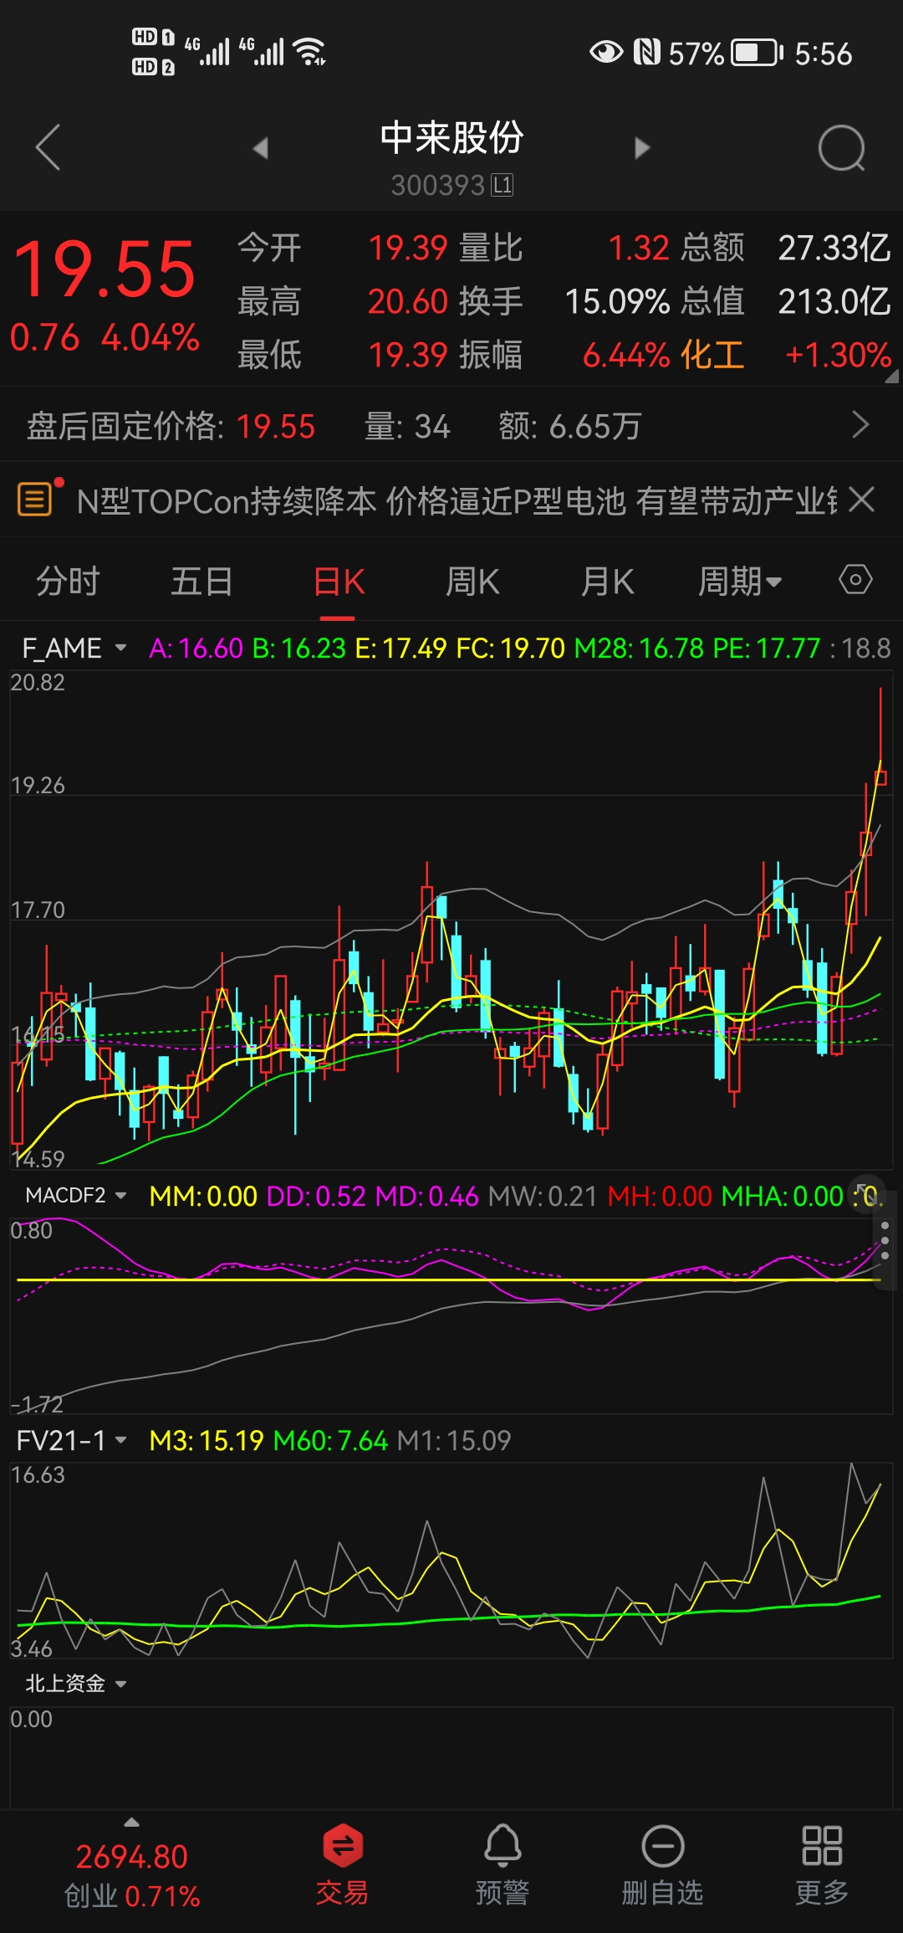Image resolution: width=903 pixels, height=1933 pixels.
Task: Tap the DD: 0.52 MACD value
Action: (316, 1196)
